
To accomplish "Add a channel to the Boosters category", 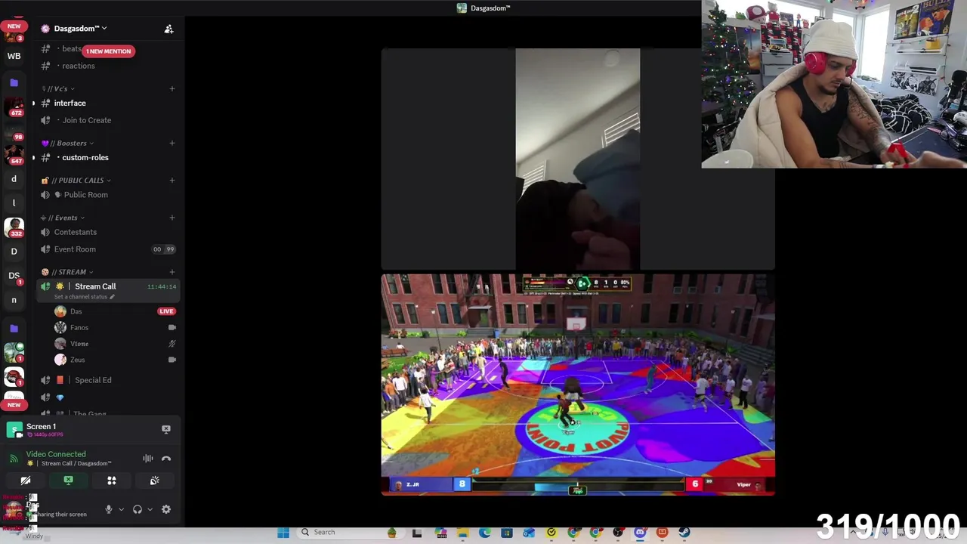I will pyautogui.click(x=171, y=143).
